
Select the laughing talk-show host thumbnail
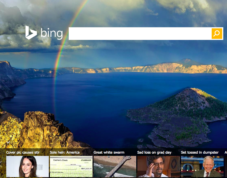[202, 166]
